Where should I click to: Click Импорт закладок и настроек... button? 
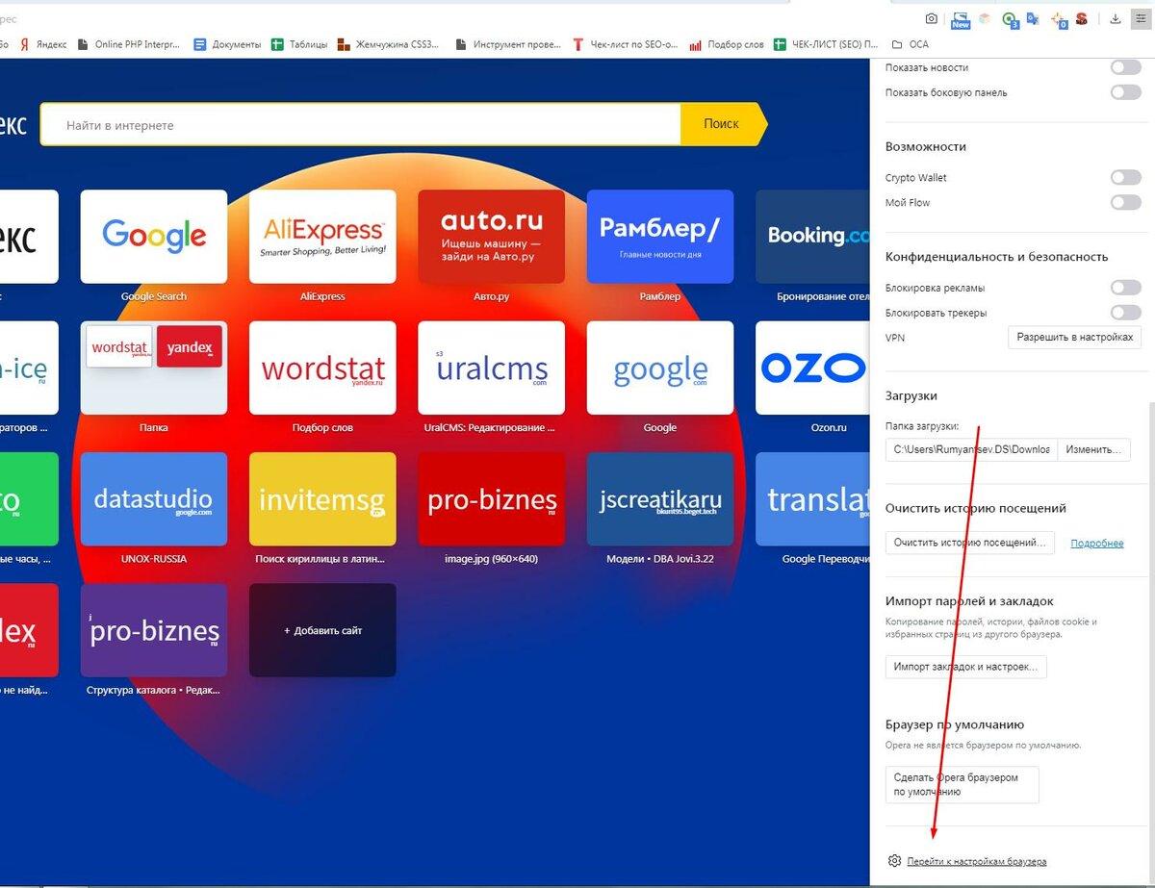point(966,667)
